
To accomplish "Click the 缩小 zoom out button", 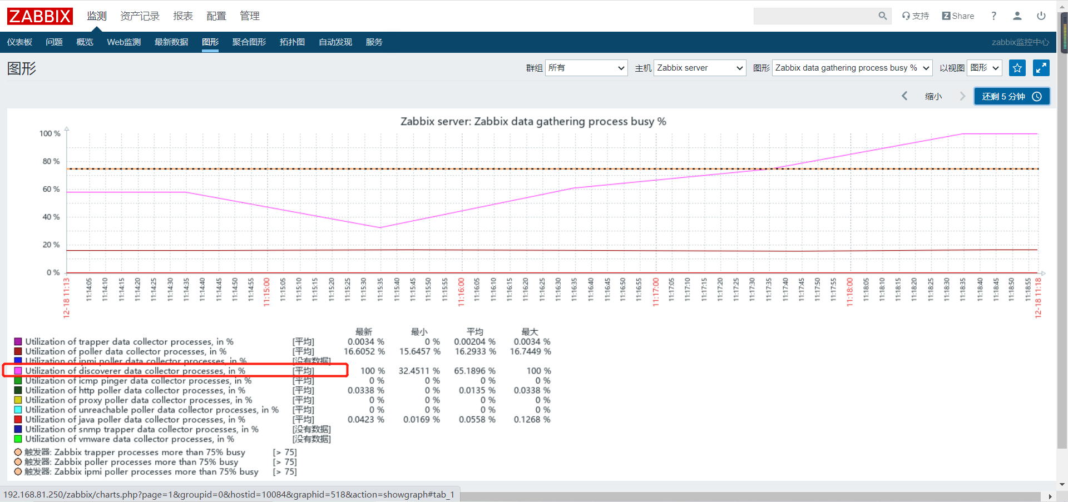I will tap(934, 96).
